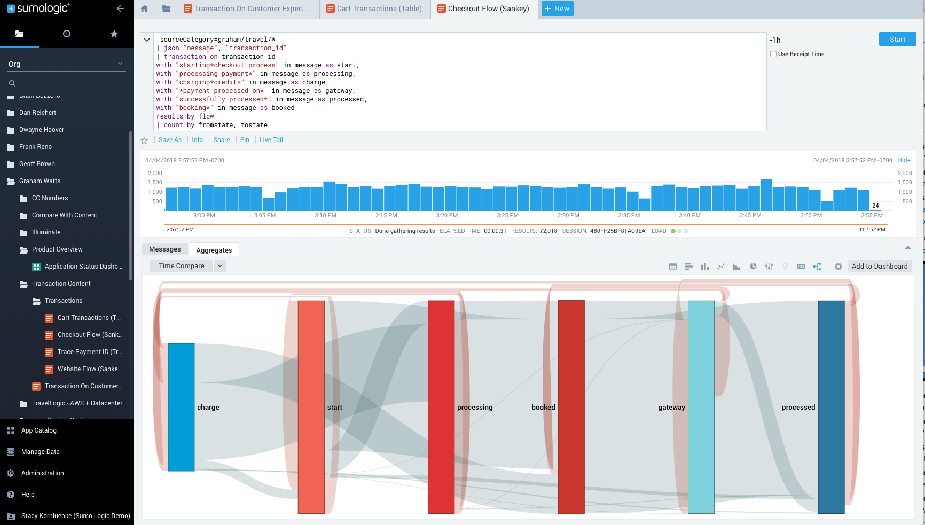Click the light blue gateway node

tap(701, 406)
